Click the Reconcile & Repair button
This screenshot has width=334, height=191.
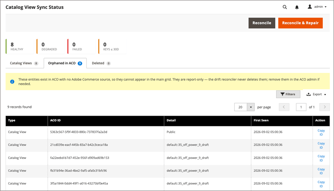[x=300, y=23]
